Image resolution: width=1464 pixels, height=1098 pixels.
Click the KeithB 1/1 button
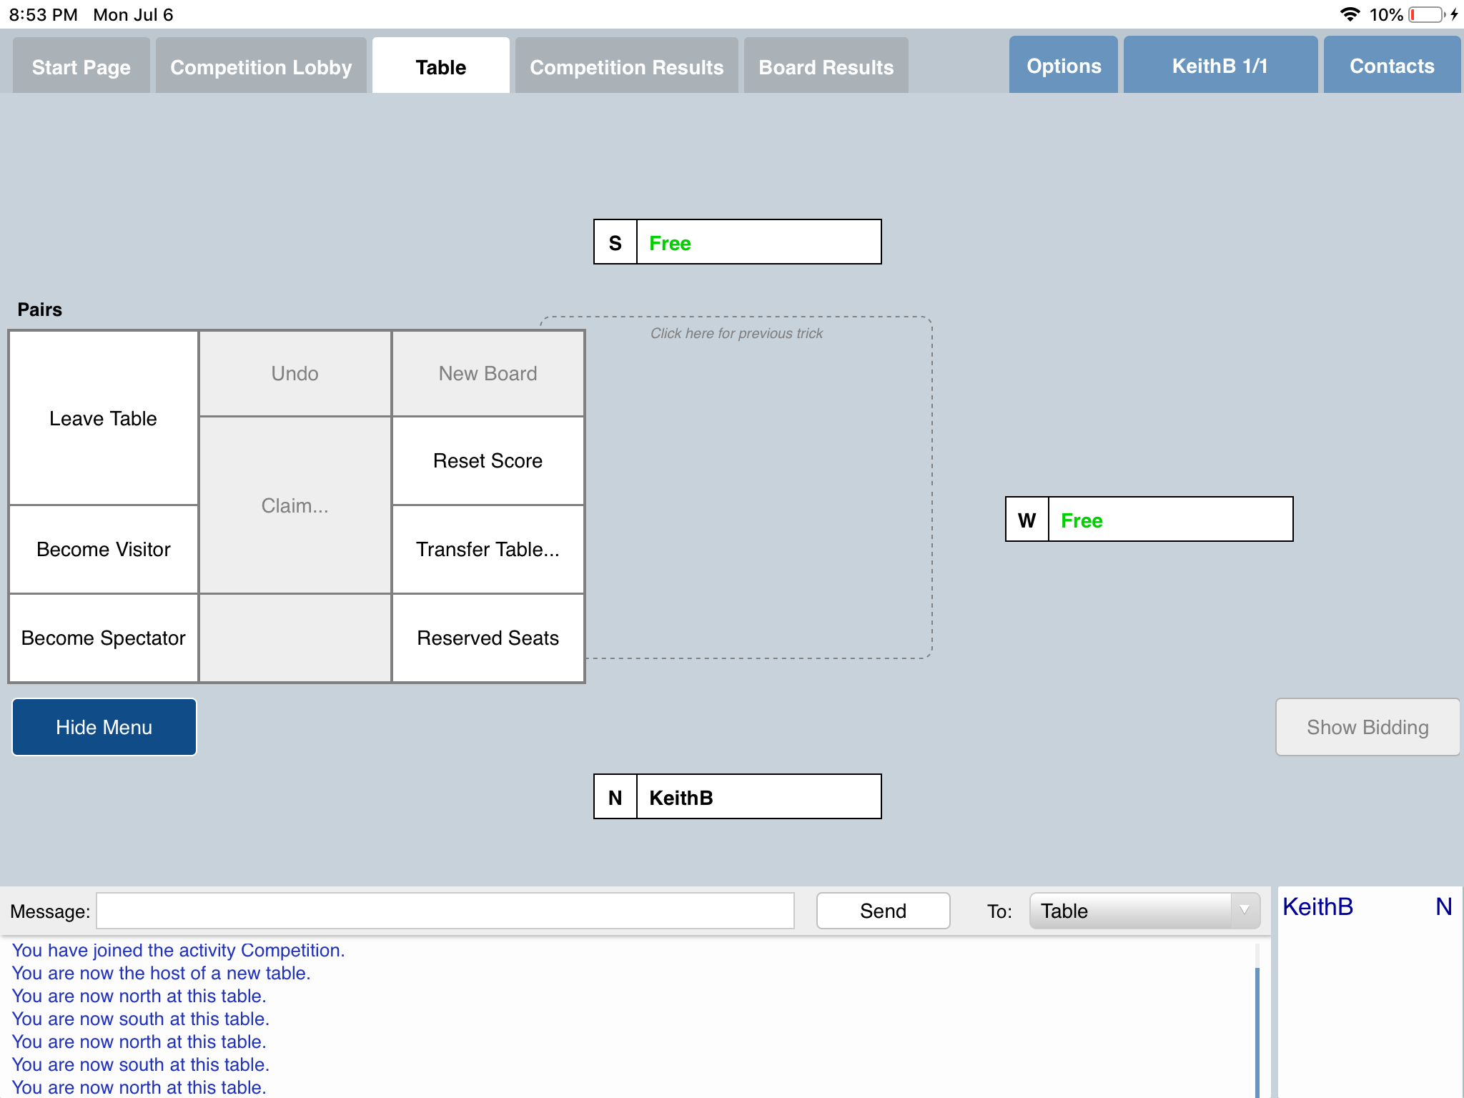(x=1220, y=66)
